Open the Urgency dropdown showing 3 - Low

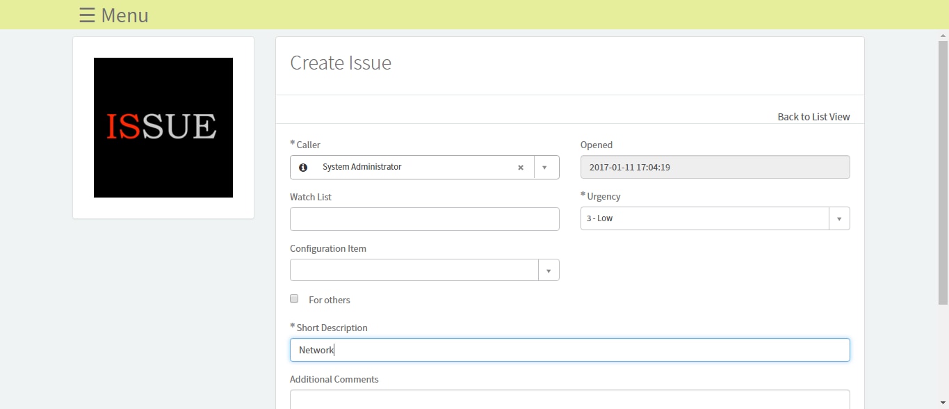coord(715,218)
